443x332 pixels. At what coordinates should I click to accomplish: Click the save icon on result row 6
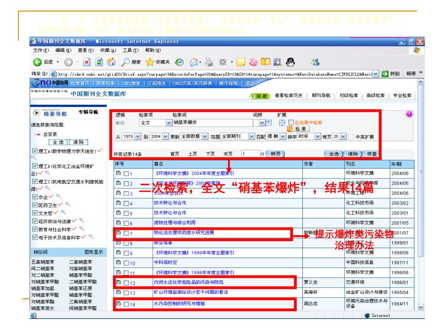tap(119, 223)
